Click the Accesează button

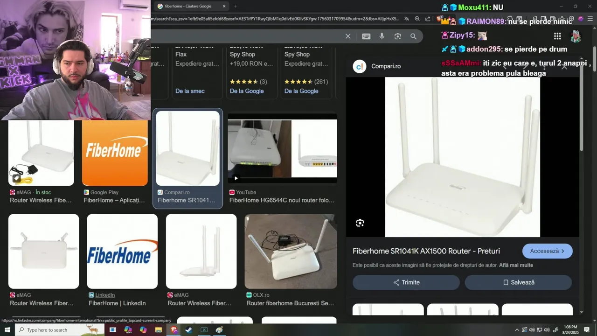(x=548, y=251)
